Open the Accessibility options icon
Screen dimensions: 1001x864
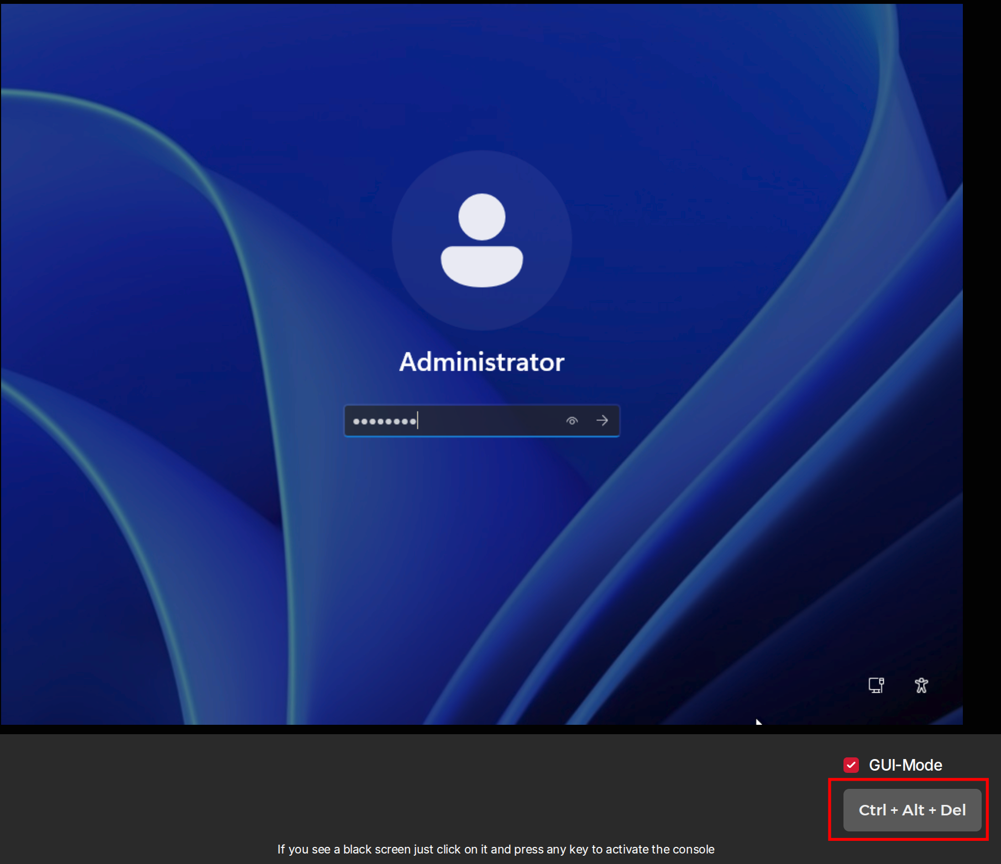click(921, 685)
